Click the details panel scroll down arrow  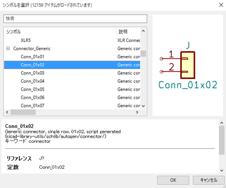(x=222, y=170)
